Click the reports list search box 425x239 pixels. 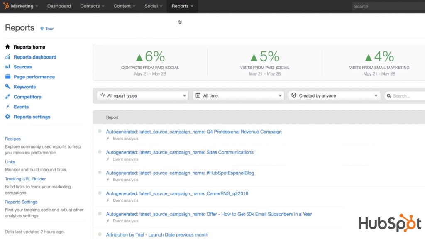tap(407, 95)
